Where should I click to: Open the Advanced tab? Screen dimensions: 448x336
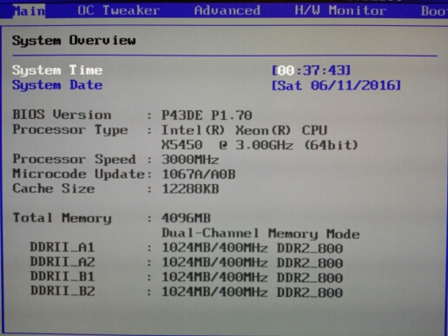pyautogui.click(x=227, y=10)
